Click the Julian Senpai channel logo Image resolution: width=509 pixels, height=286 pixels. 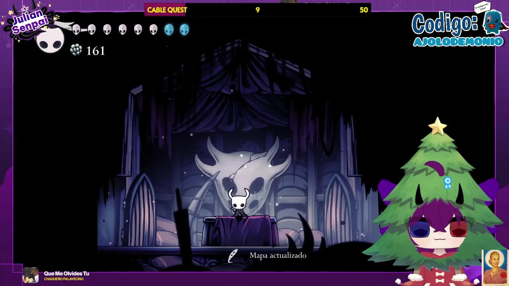[x=30, y=22]
